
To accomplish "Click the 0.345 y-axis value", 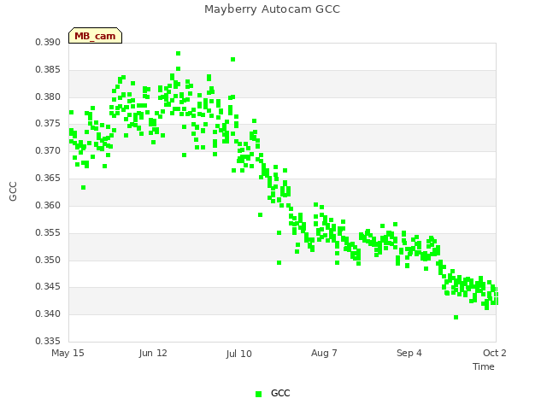I will [48, 287].
